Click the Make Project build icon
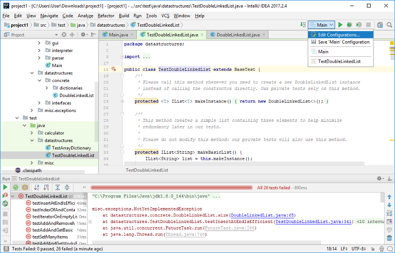The image size is (395, 253). pos(303,25)
